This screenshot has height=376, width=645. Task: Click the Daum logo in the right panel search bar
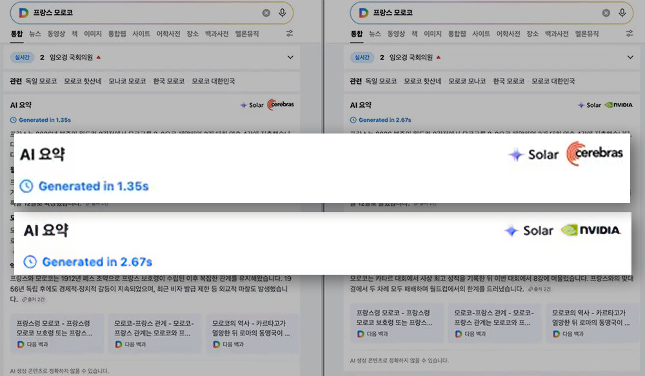364,13
